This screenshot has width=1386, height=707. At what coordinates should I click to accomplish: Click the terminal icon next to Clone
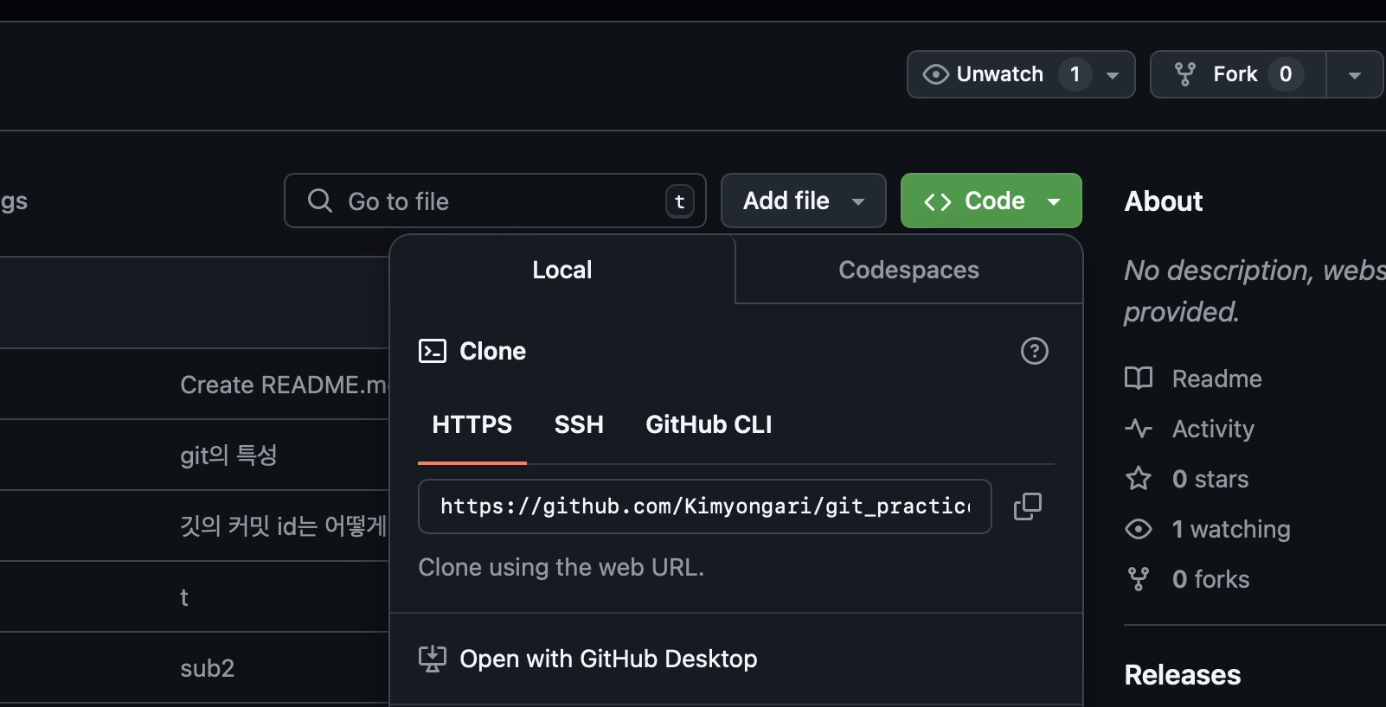tap(433, 351)
